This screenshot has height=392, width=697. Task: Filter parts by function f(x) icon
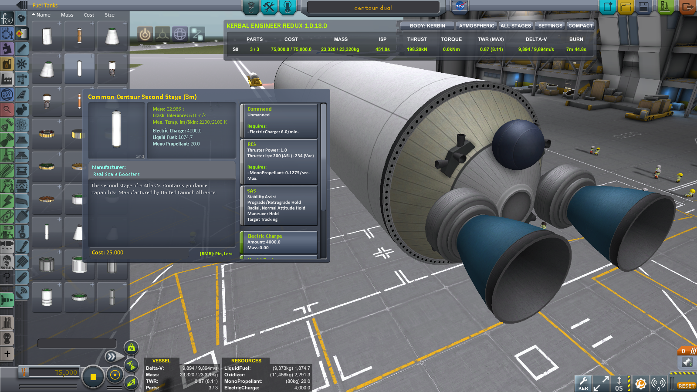[x=7, y=18]
